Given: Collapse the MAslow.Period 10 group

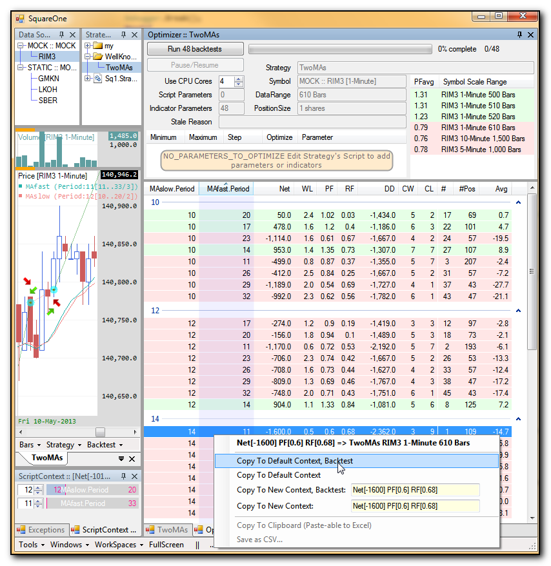Looking at the screenshot, I should tap(518, 202).
